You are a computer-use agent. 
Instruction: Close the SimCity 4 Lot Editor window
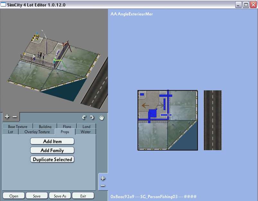[x=254, y=5]
